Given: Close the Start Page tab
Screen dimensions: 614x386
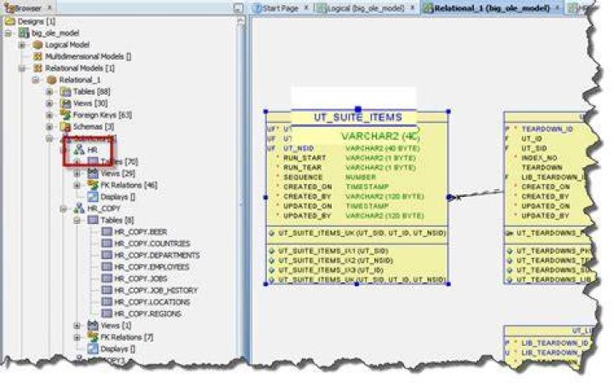Looking at the screenshot, I should point(307,8).
